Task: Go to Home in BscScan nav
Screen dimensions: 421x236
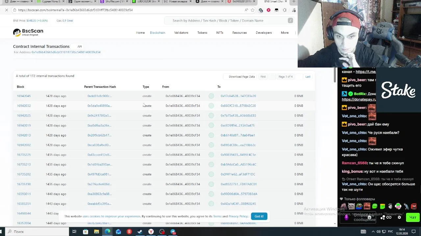Action: tap(140, 33)
